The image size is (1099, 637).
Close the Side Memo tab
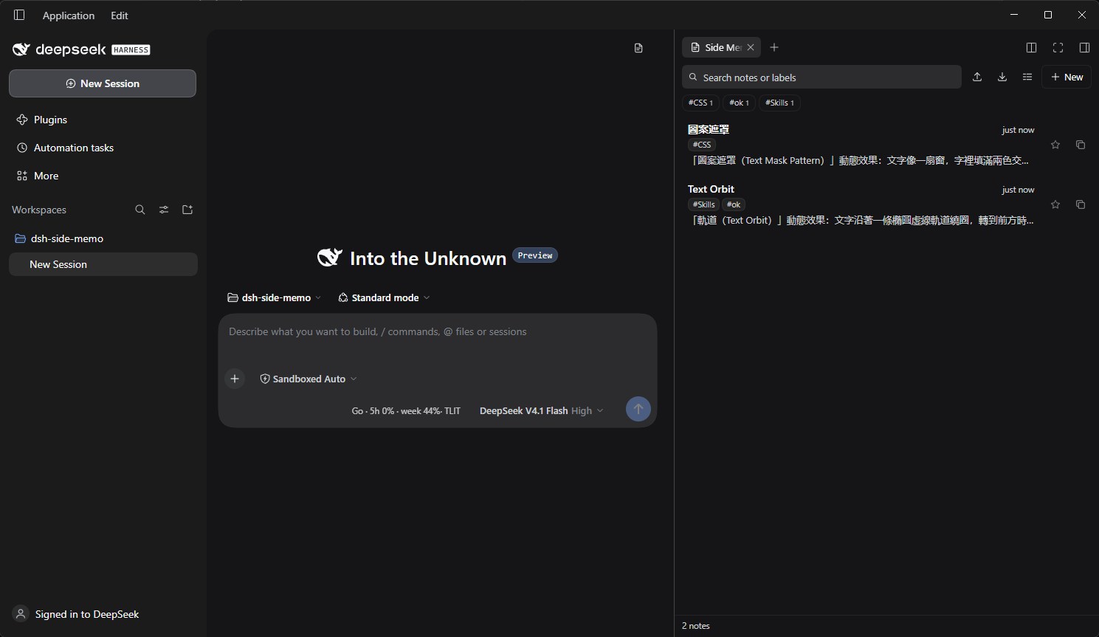pos(751,47)
